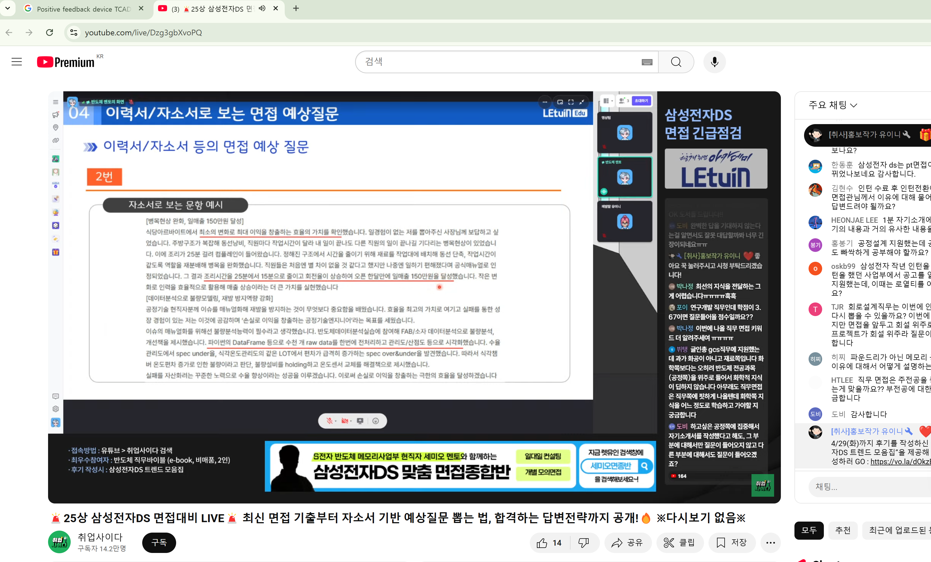Reload the page with browser refresh icon
This screenshot has width=931, height=562.
(x=49, y=33)
